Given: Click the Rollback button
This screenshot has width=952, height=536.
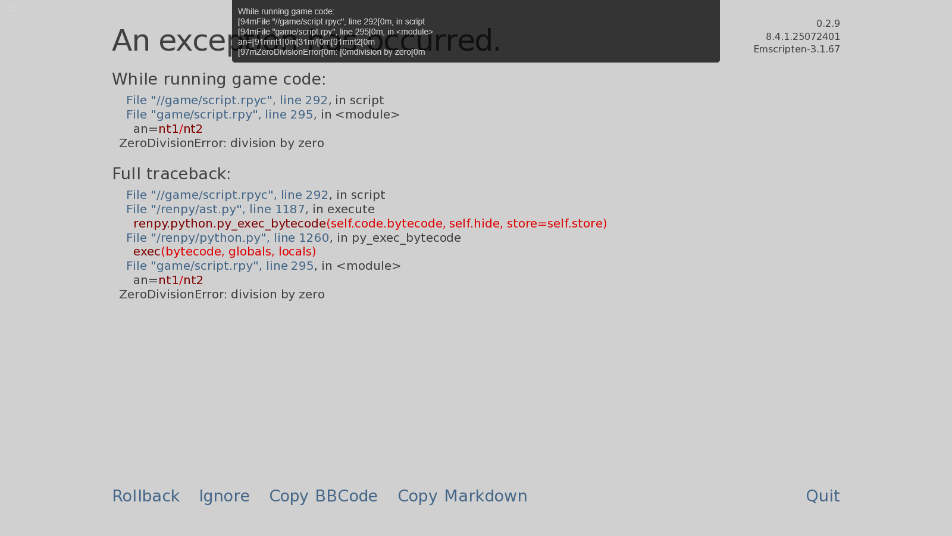Looking at the screenshot, I should [x=146, y=496].
